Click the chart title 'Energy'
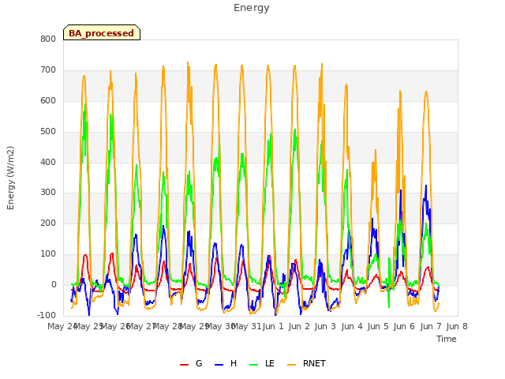 click(x=252, y=8)
